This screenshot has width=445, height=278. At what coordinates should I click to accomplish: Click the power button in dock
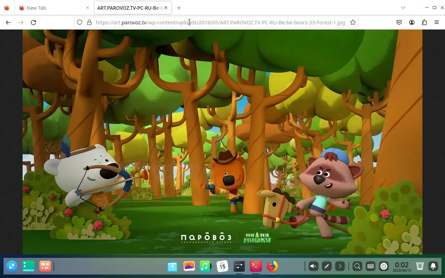[384, 267]
